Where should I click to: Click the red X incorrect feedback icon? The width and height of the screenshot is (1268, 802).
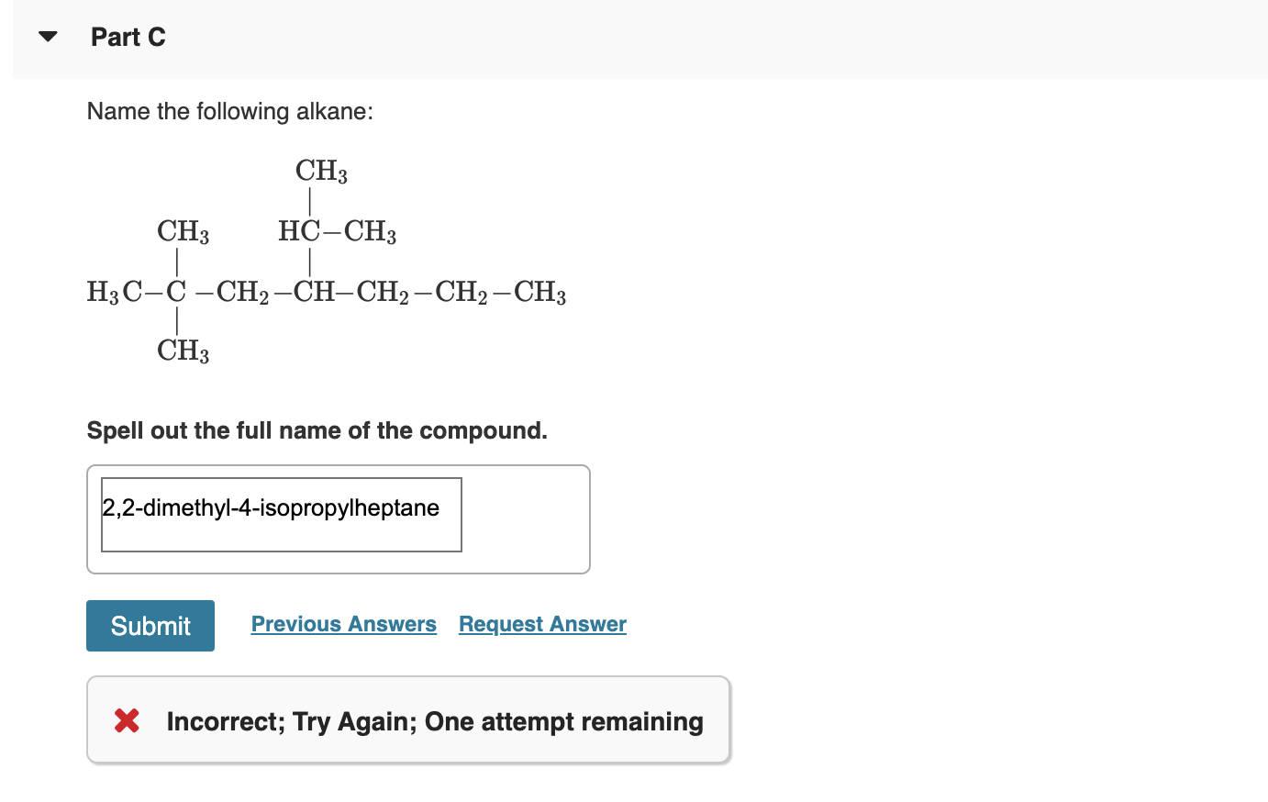(x=127, y=721)
